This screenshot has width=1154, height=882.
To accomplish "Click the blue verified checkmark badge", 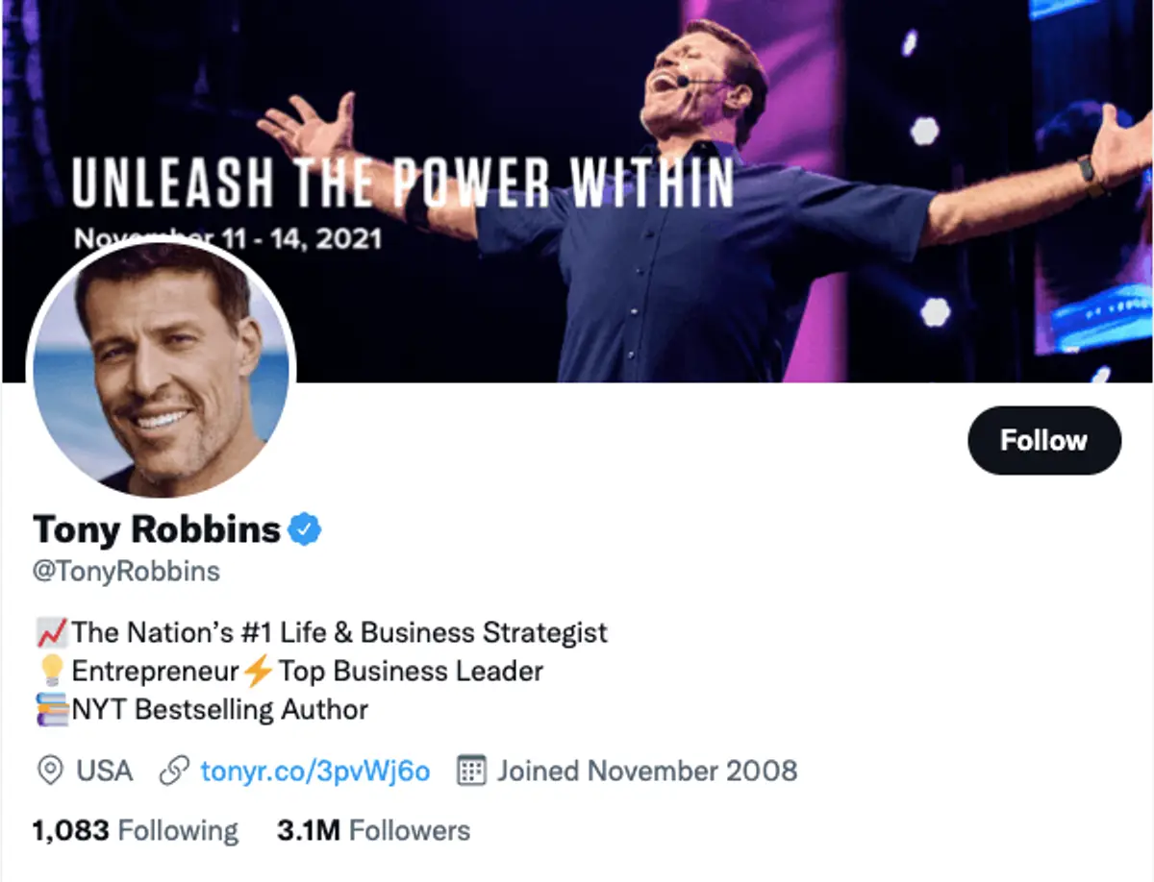I will click(305, 527).
